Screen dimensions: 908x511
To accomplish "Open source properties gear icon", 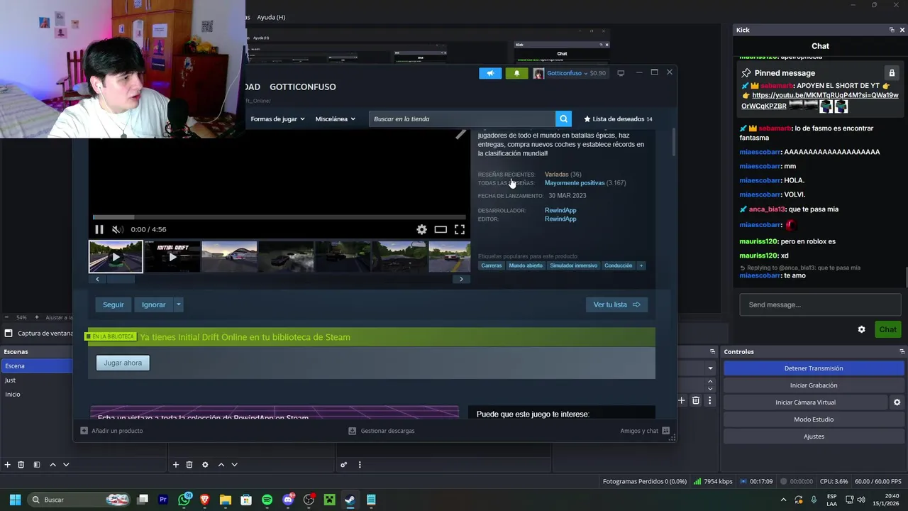I will point(205,465).
